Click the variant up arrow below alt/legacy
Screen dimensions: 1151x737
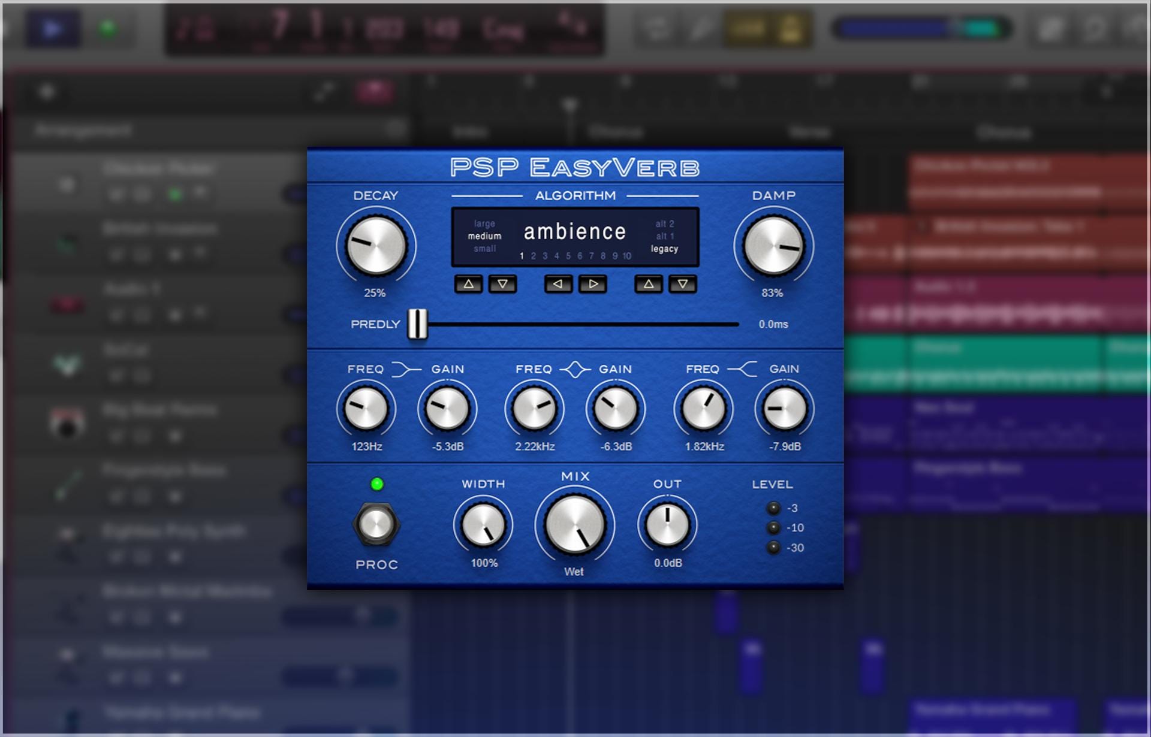[x=649, y=284]
